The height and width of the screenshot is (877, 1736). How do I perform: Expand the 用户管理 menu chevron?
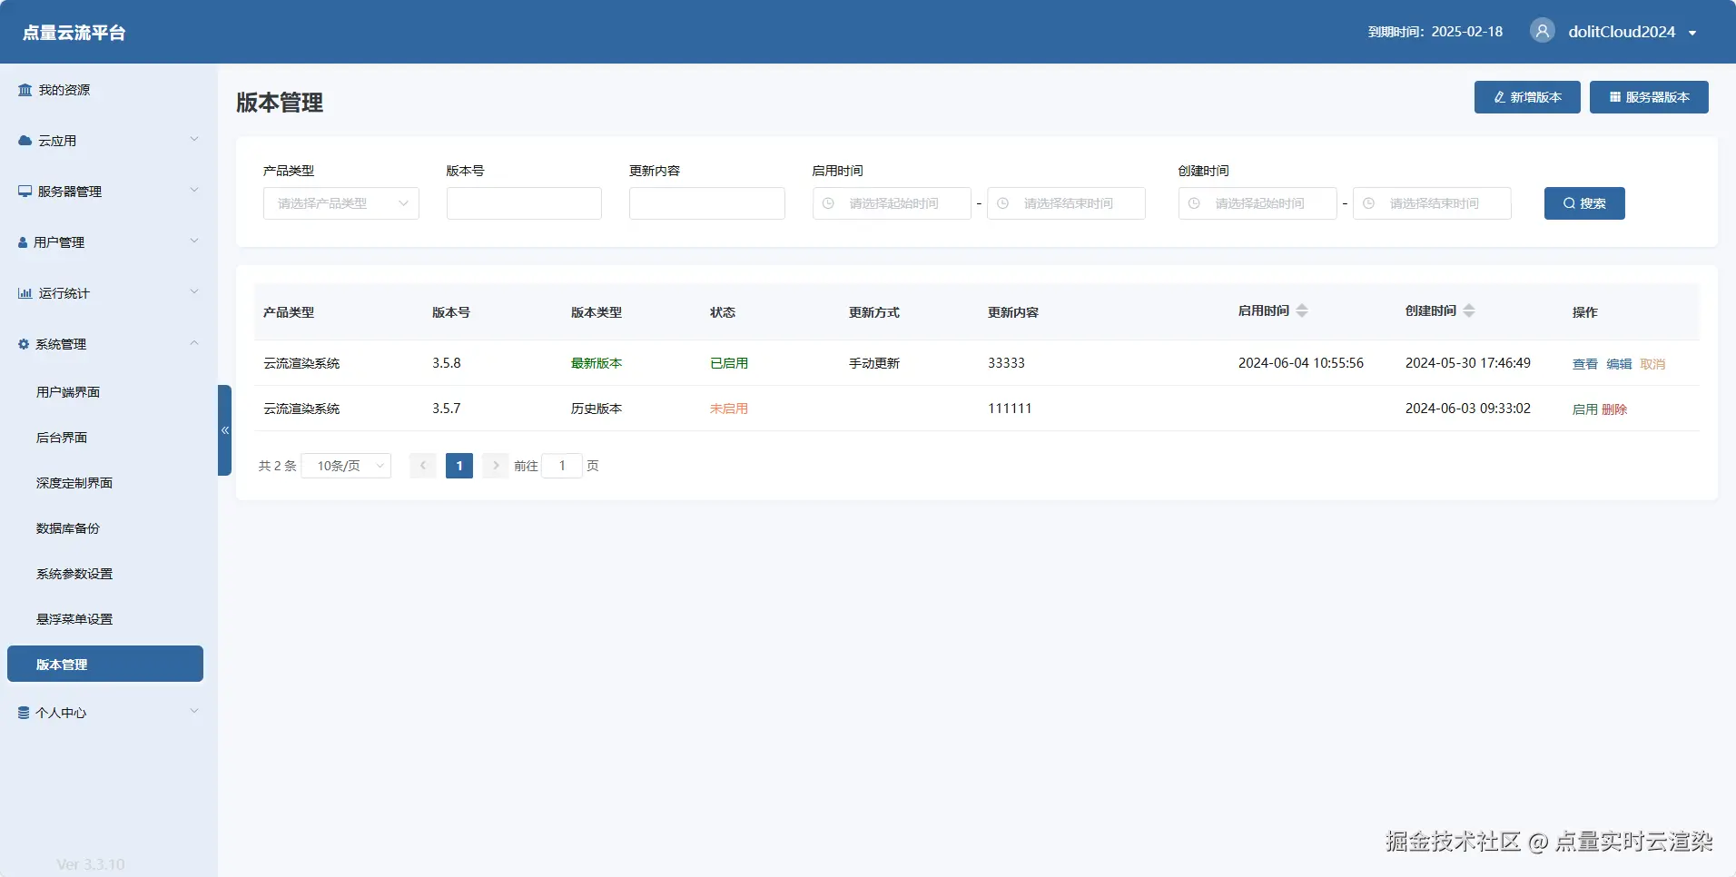coord(193,241)
